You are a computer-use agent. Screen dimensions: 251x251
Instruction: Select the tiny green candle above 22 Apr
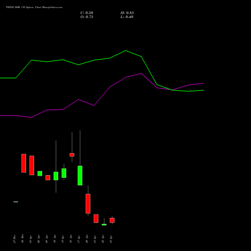[x=104, y=224]
